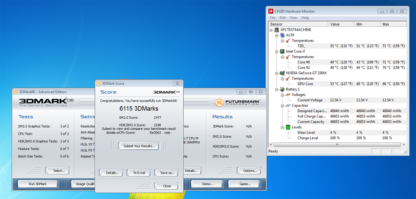This screenshot has height=199, width=416.
Task: Click the 3DMark06 Advanced Edition title icon
Action: pos(16,92)
